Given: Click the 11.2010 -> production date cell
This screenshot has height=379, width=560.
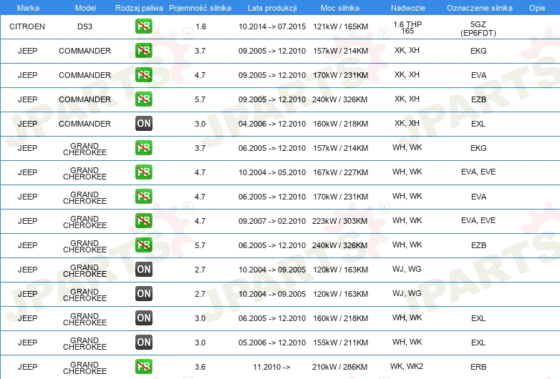Looking at the screenshot, I should tap(272, 367).
